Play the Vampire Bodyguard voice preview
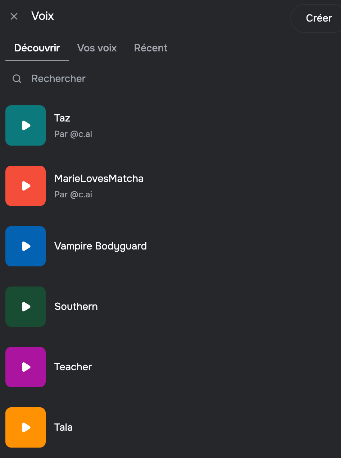Viewport: 341px width, 458px height. click(x=26, y=246)
